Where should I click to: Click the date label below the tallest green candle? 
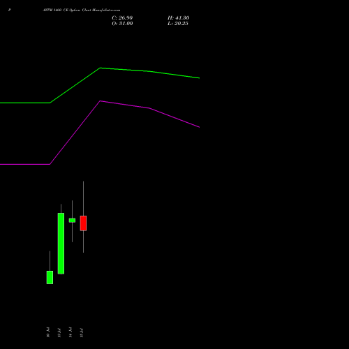59,333
